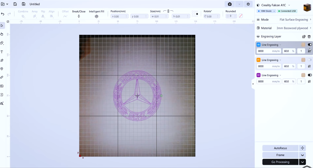Click layer 01 power 60.0 percent field
The width and height of the screenshot is (313, 168).
289,66
